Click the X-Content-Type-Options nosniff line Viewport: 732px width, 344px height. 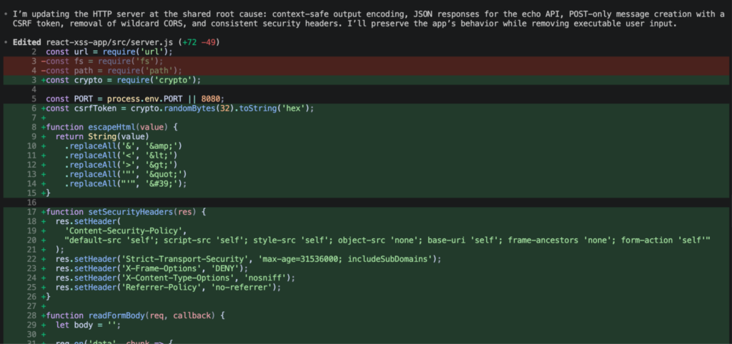pos(176,278)
